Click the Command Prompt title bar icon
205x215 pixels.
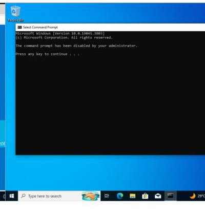point(19,27)
